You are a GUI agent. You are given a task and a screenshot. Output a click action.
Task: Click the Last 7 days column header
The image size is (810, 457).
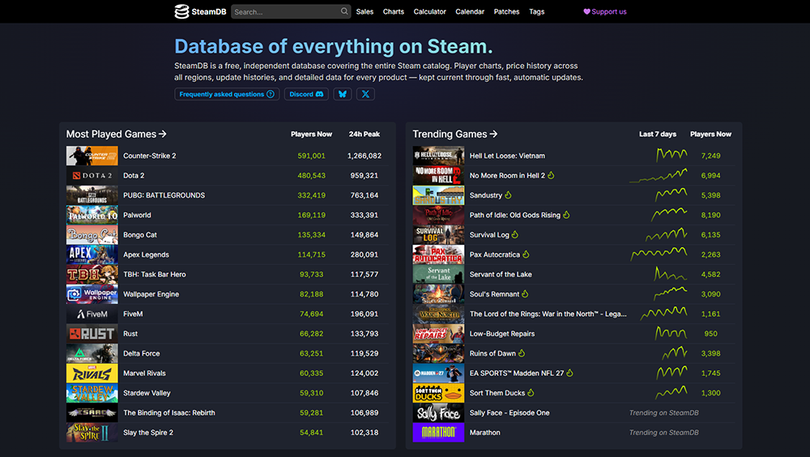point(658,134)
